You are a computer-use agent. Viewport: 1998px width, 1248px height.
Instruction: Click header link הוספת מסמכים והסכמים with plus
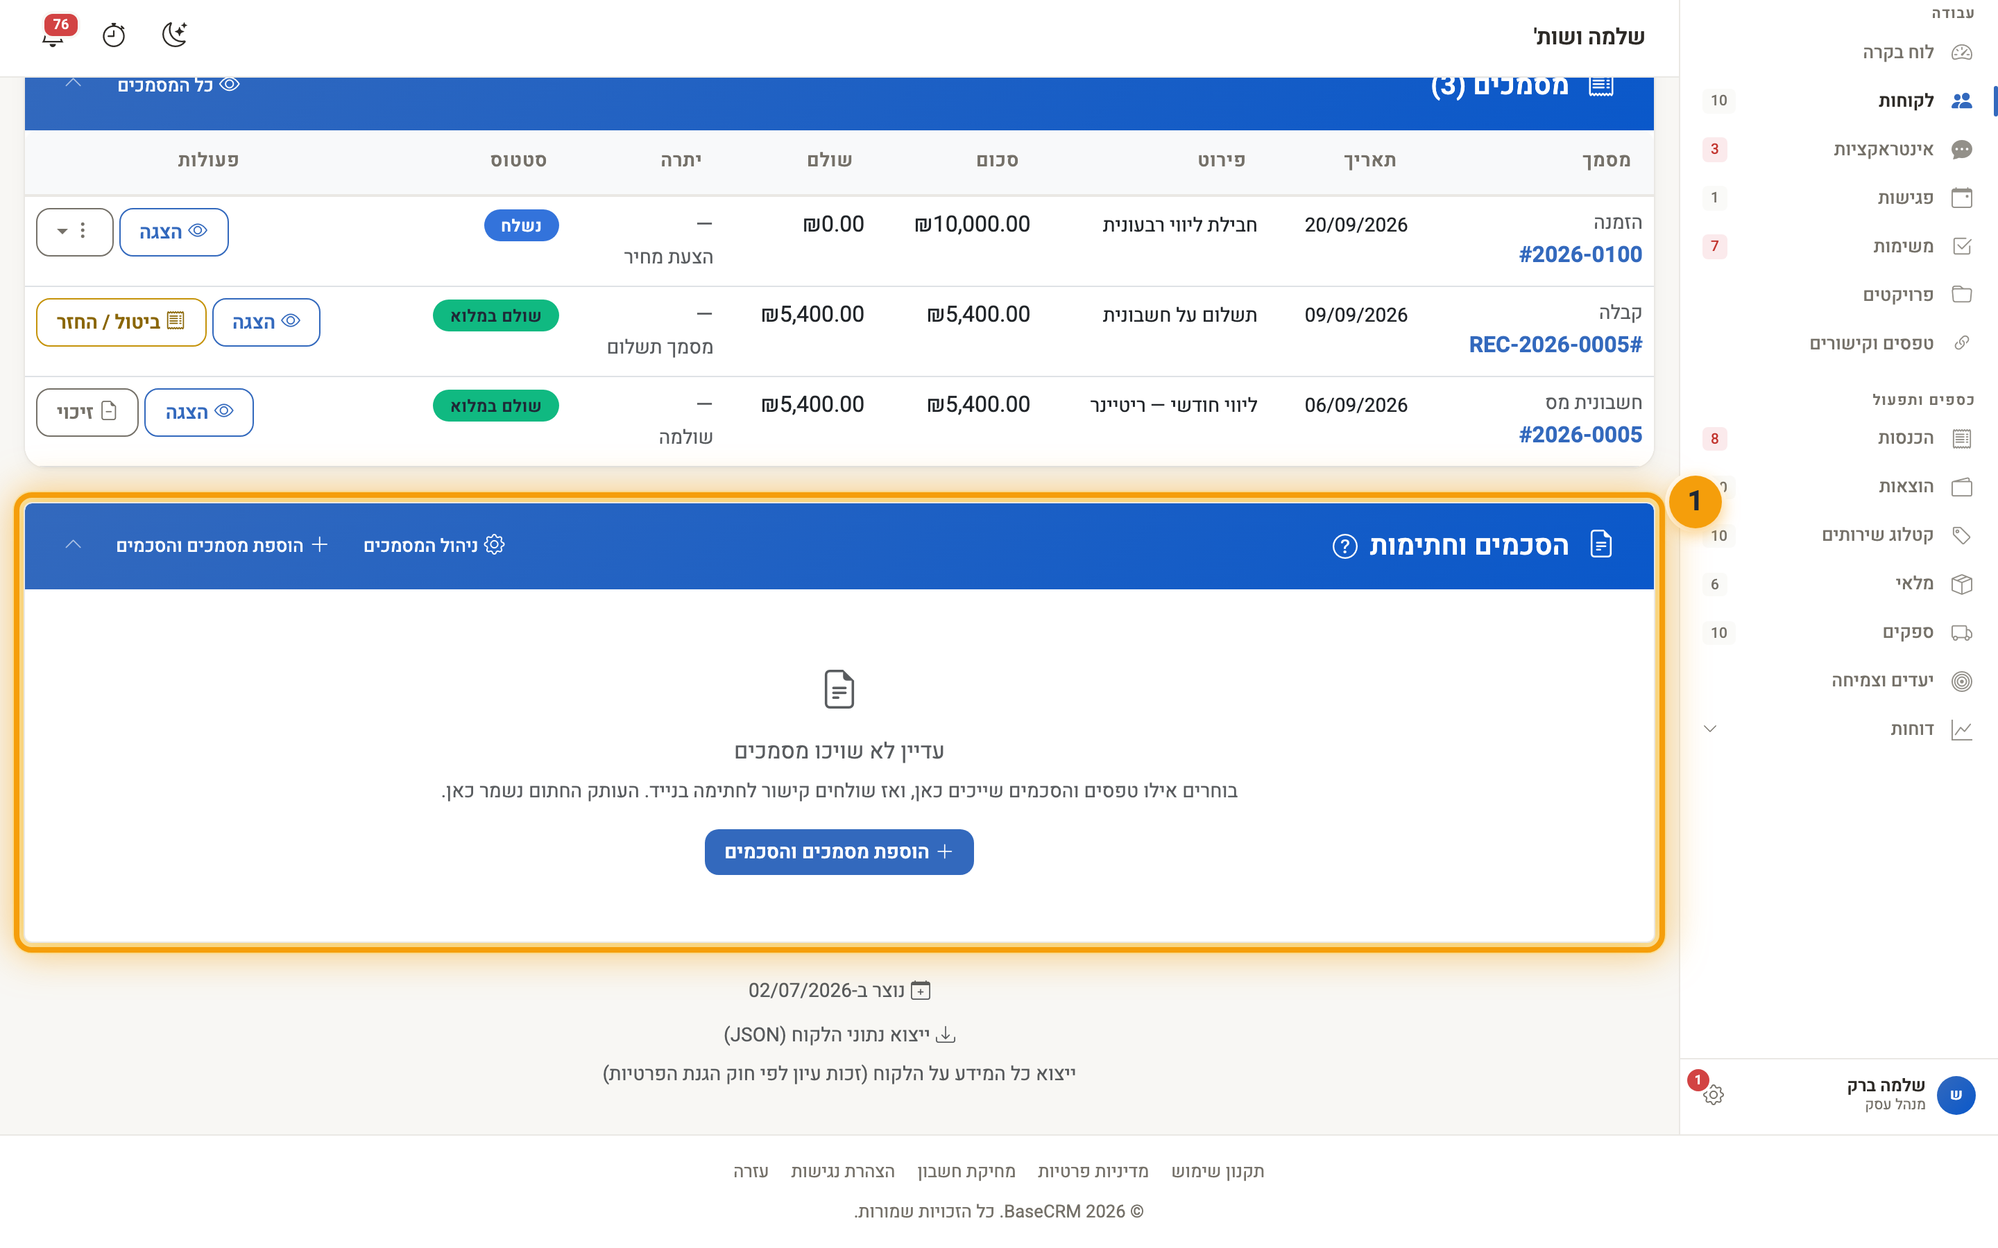pos(222,546)
